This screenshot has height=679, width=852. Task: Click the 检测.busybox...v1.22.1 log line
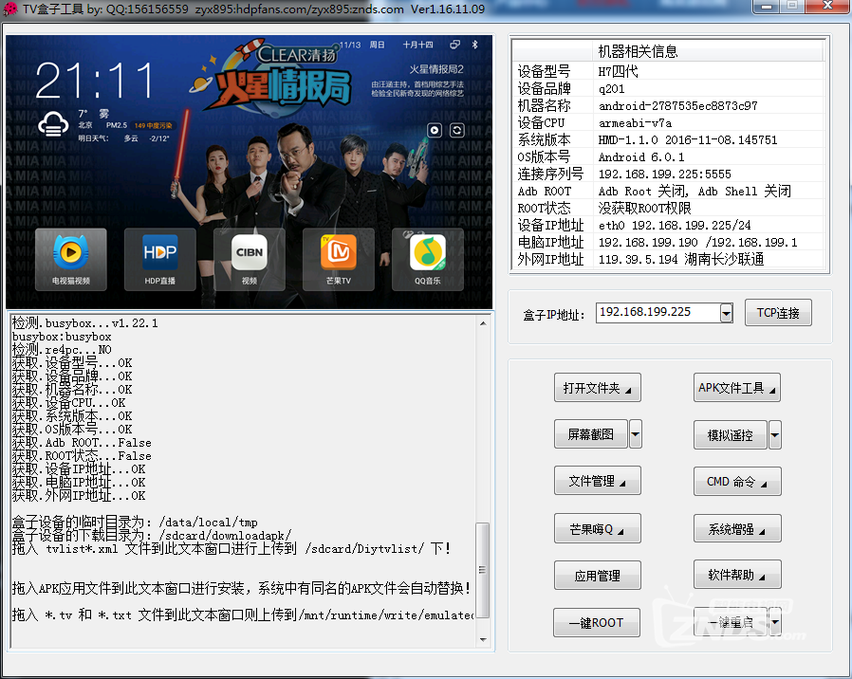[85, 323]
